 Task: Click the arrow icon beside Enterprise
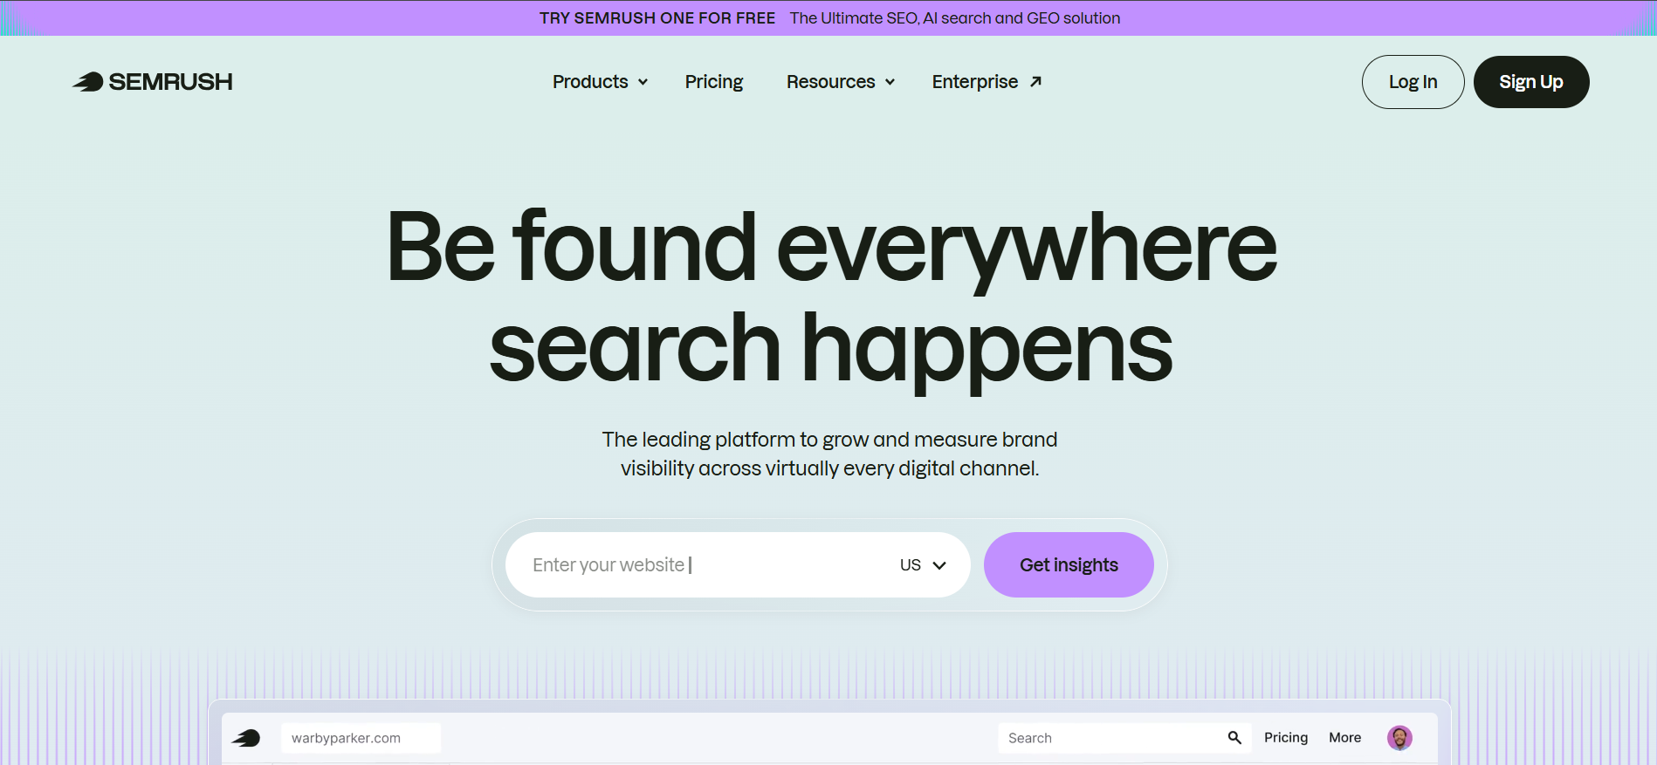pos(1035,82)
